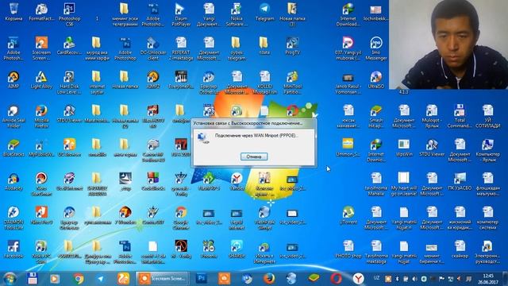Cancel the connection via the Отмена button
Image resolution: width=508 pixels, height=286 pixels.
click(x=254, y=157)
